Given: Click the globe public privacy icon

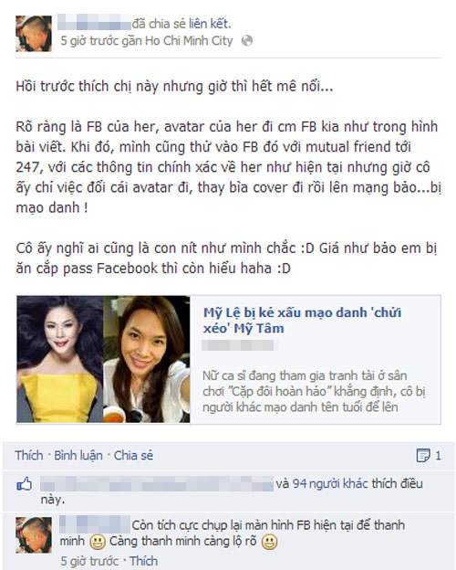Looking at the screenshot, I should (247, 40).
